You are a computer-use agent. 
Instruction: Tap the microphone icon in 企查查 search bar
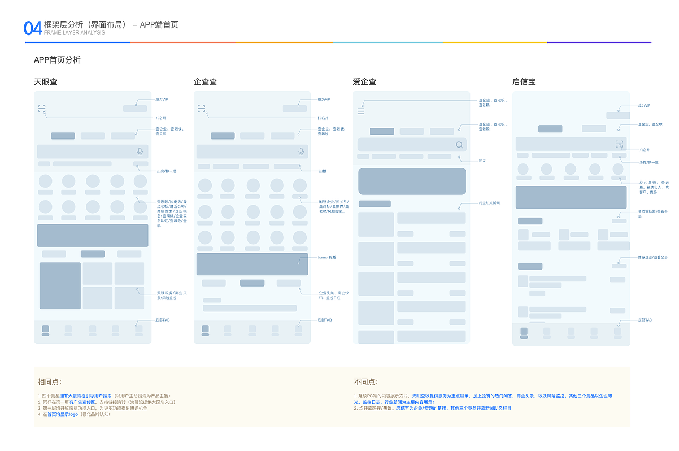tap(301, 152)
